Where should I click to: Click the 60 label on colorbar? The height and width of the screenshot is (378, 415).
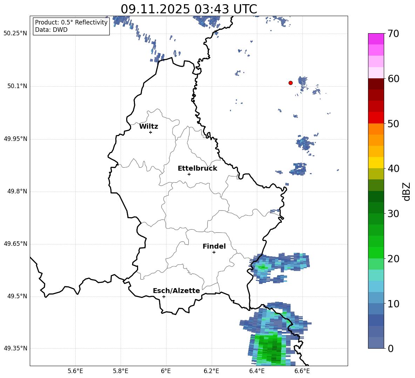(x=393, y=79)
